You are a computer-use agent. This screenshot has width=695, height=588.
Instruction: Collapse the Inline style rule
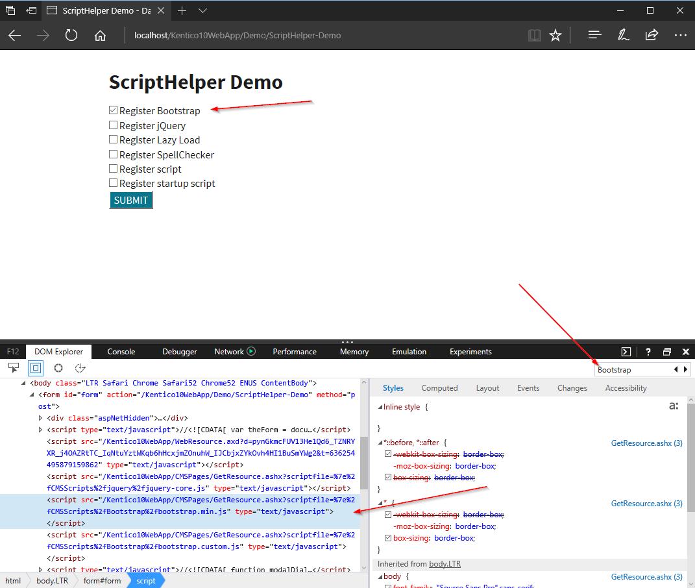pos(382,406)
